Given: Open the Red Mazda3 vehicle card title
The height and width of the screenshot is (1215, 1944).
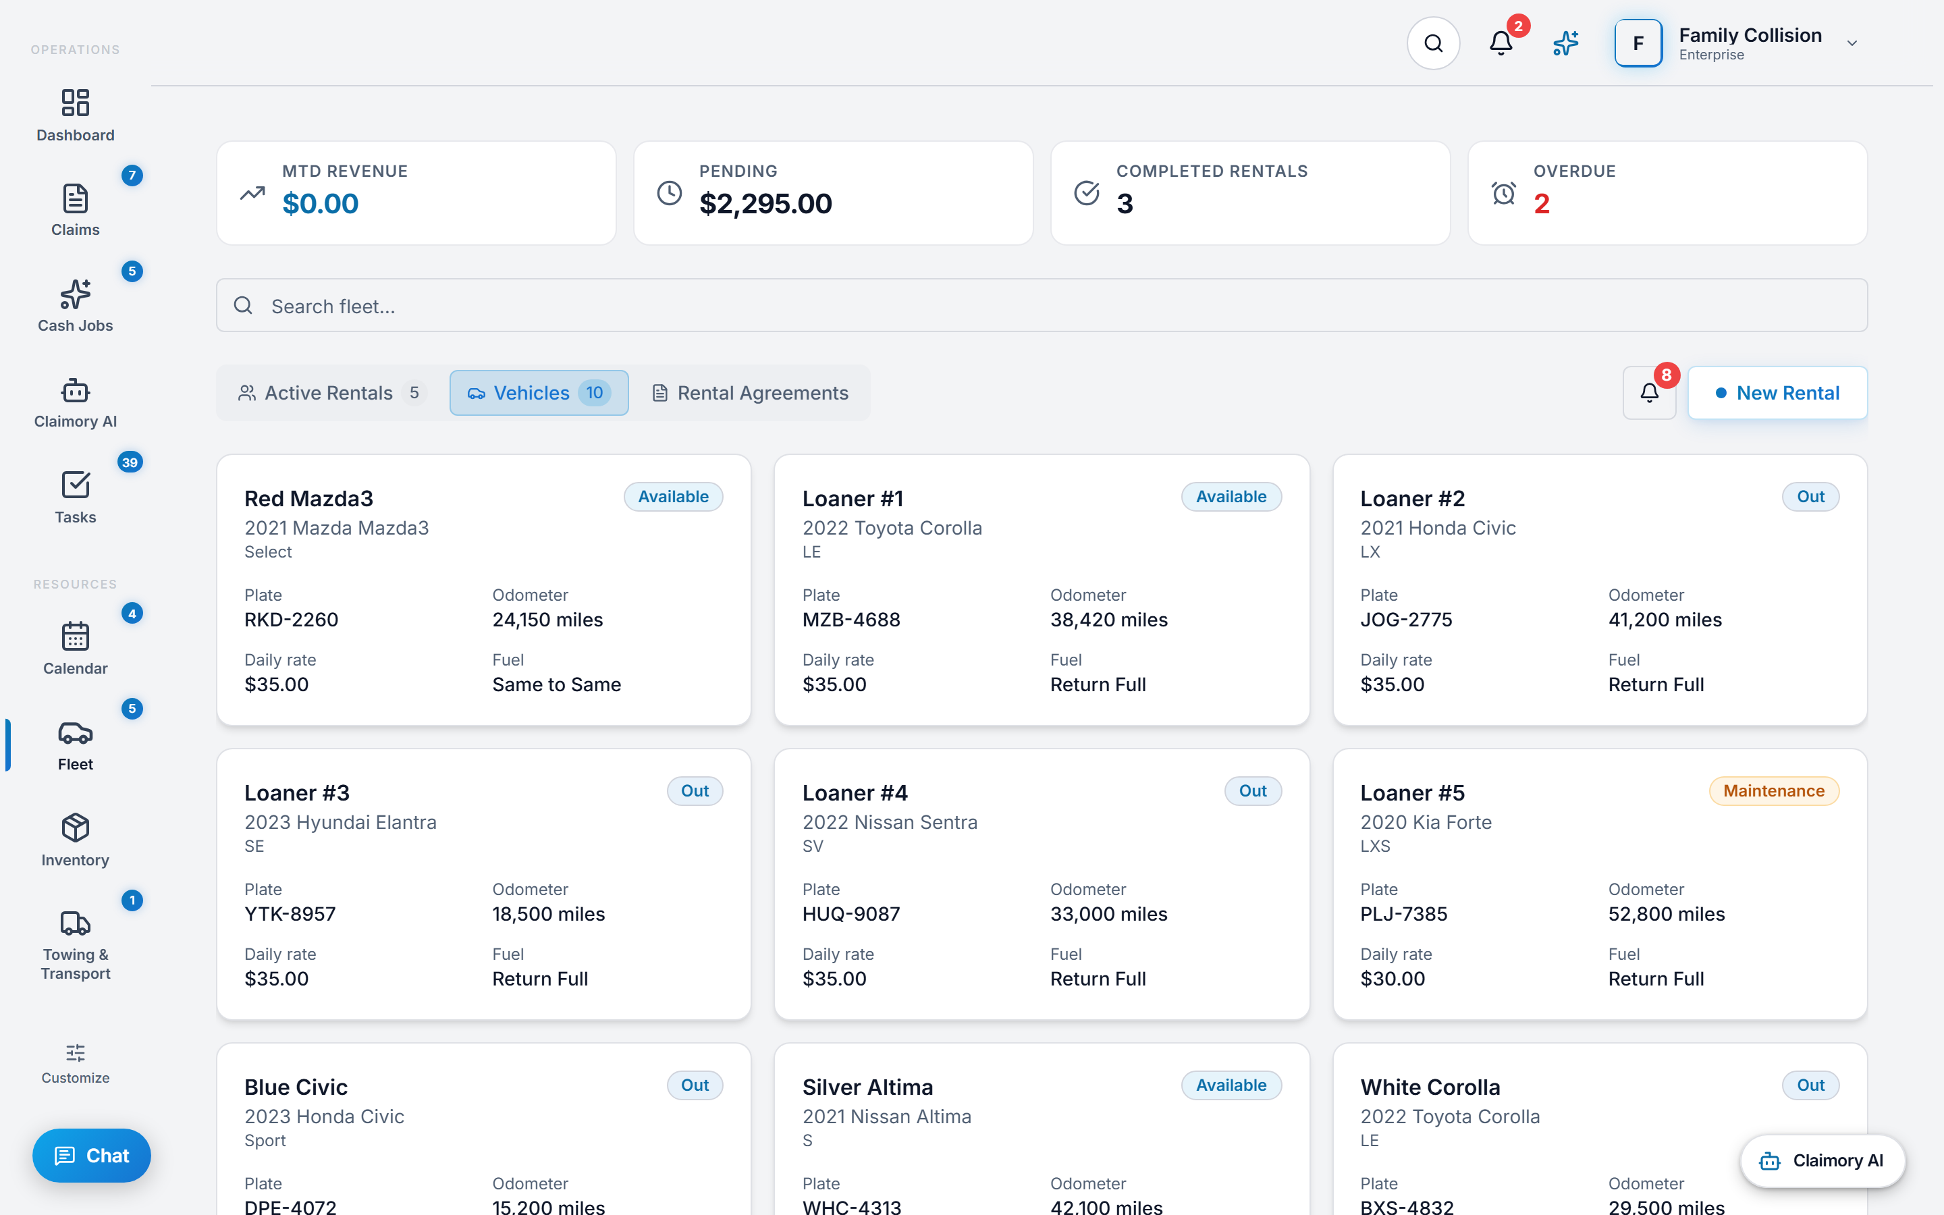Looking at the screenshot, I should (308, 498).
